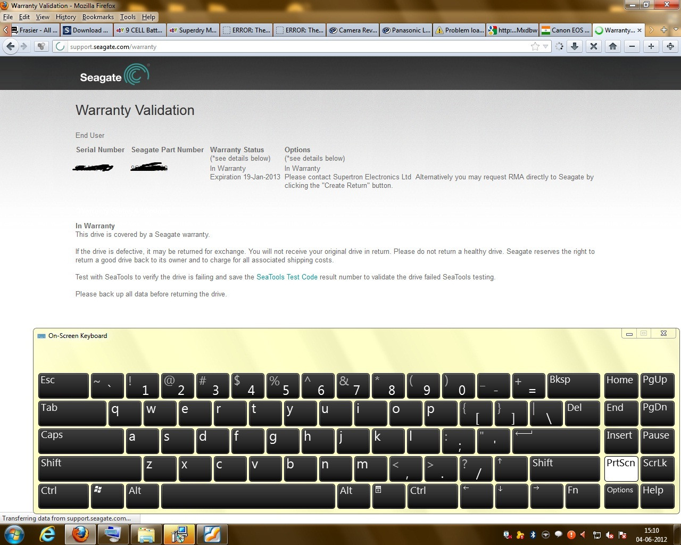The height and width of the screenshot is (545, 681).
Task: Click the PrtScn key on On-Screen Keyboard
Action: coord(621,469)
